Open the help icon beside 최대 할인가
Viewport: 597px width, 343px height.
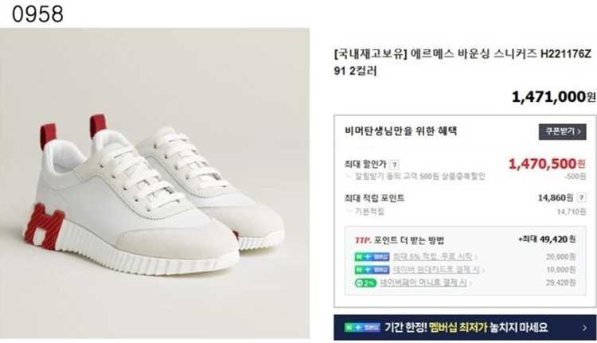395,166
